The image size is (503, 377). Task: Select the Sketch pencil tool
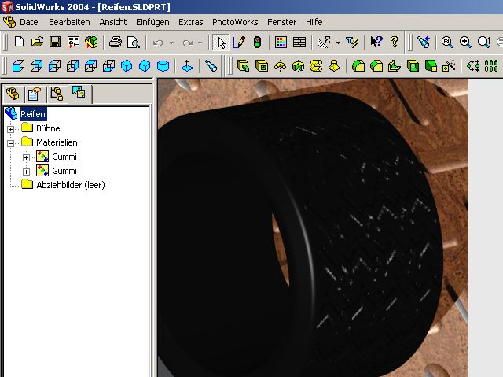(x=239, y=42)
